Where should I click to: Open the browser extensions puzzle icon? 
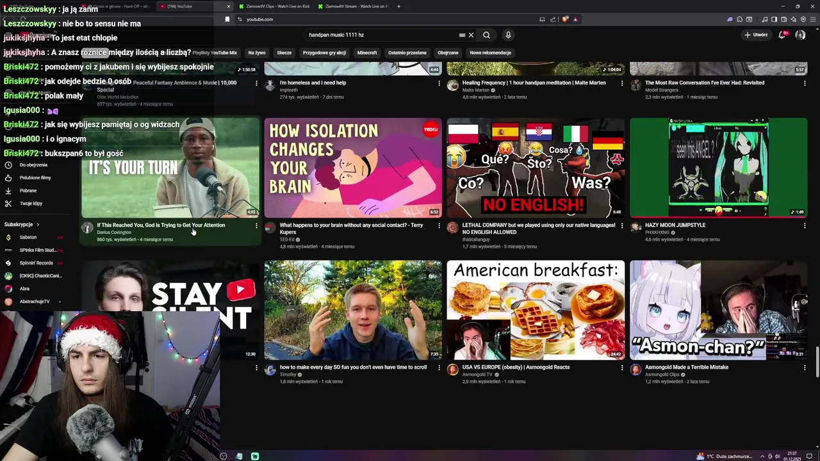pos(740,19)
